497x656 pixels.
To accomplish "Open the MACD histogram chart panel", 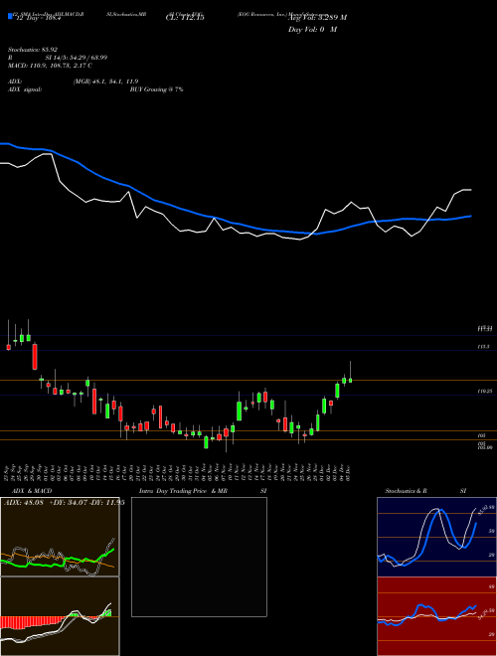I will click(60, 616).
